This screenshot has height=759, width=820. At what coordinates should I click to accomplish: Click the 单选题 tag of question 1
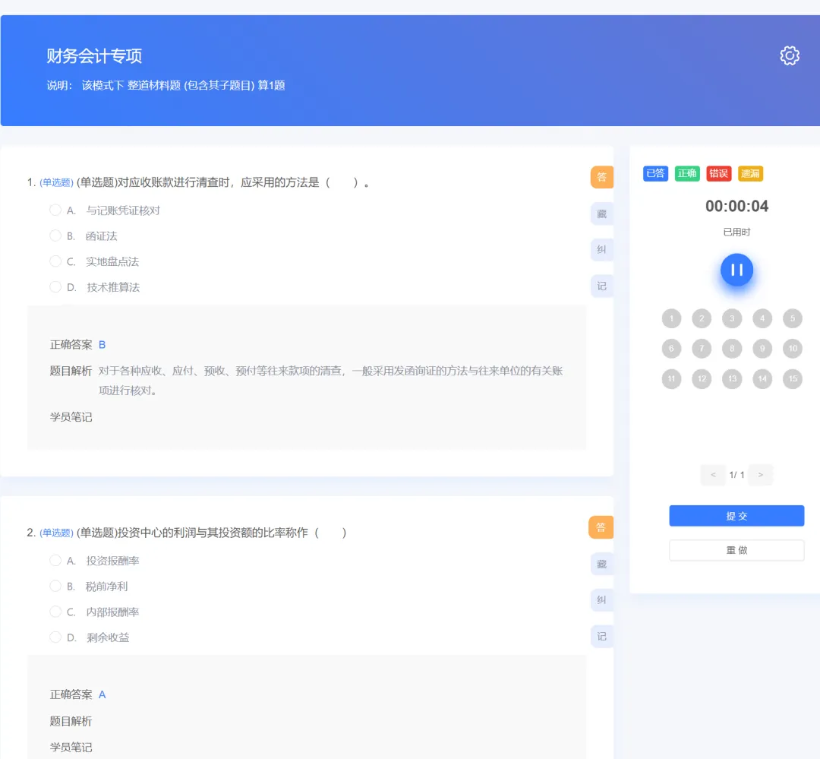[x=56, y=182]
